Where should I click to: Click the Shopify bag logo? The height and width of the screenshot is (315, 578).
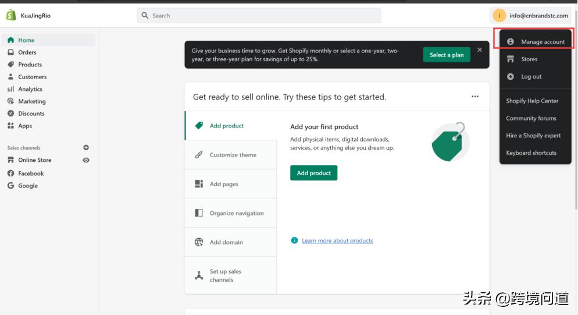pos(10,15)
